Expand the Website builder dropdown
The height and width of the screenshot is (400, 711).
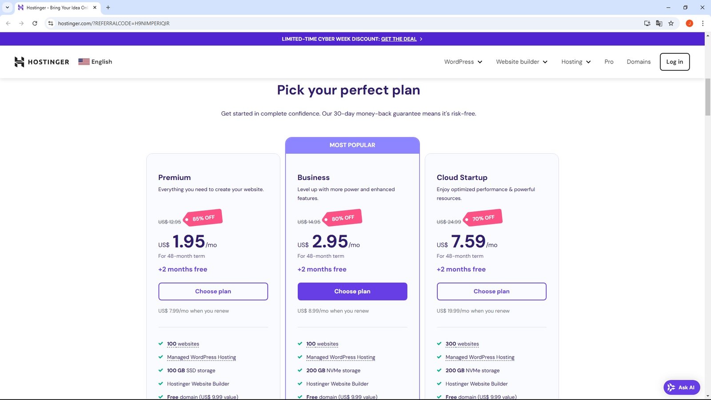coord(522,62)
